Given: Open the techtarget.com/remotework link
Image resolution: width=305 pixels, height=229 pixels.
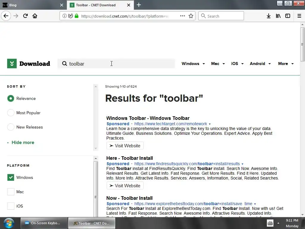Looking at the screenshot, I should click(171, 124).
